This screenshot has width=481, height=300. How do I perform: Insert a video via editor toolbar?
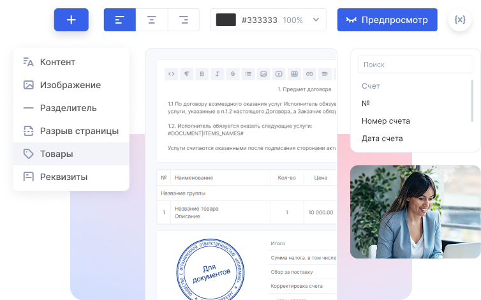click(279, 73)
